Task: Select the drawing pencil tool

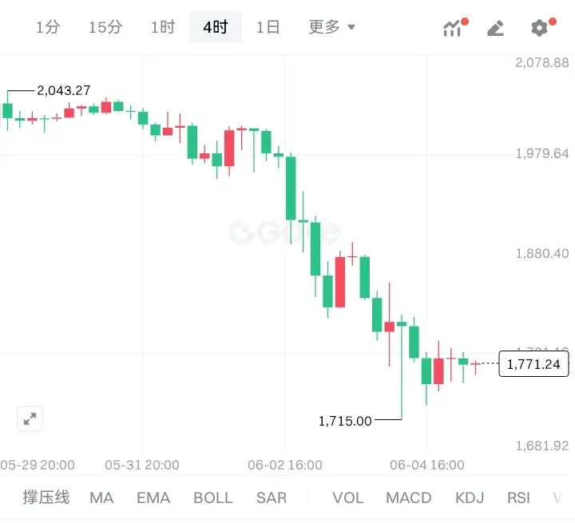Action: pyautogui.click(x=496, y=28)
